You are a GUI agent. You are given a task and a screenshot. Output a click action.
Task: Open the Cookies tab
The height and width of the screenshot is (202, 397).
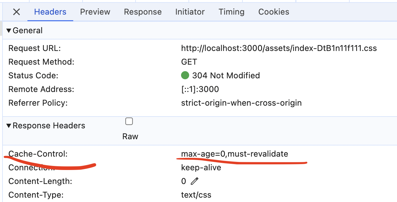click(x=273, y=12)
